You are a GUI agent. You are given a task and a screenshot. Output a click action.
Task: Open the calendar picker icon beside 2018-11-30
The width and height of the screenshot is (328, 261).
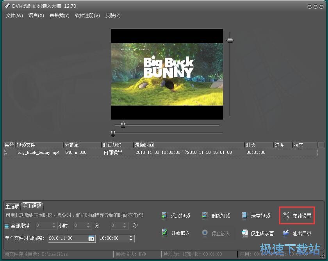point(91,238)
